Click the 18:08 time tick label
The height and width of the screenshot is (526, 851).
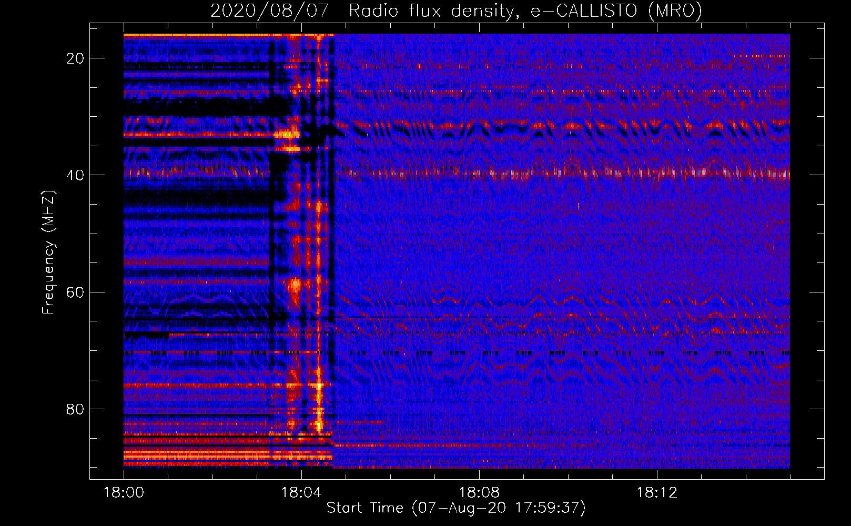[479, 493]
